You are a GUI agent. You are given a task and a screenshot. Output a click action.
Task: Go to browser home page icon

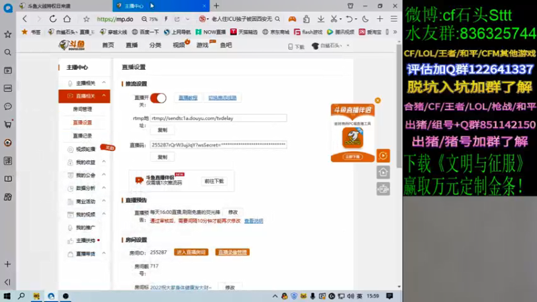click(x=67, y=19)
